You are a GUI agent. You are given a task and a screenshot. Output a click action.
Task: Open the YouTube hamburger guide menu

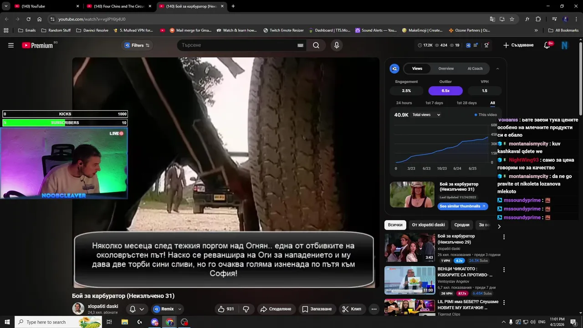(11, 45)
